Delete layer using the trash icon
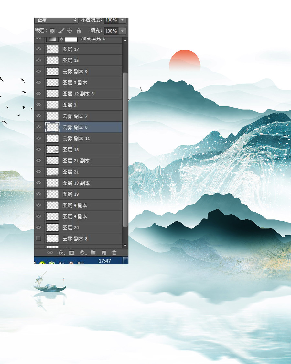Image resolution: width=291 pixels, height=364 pixels. coord(114,253)
